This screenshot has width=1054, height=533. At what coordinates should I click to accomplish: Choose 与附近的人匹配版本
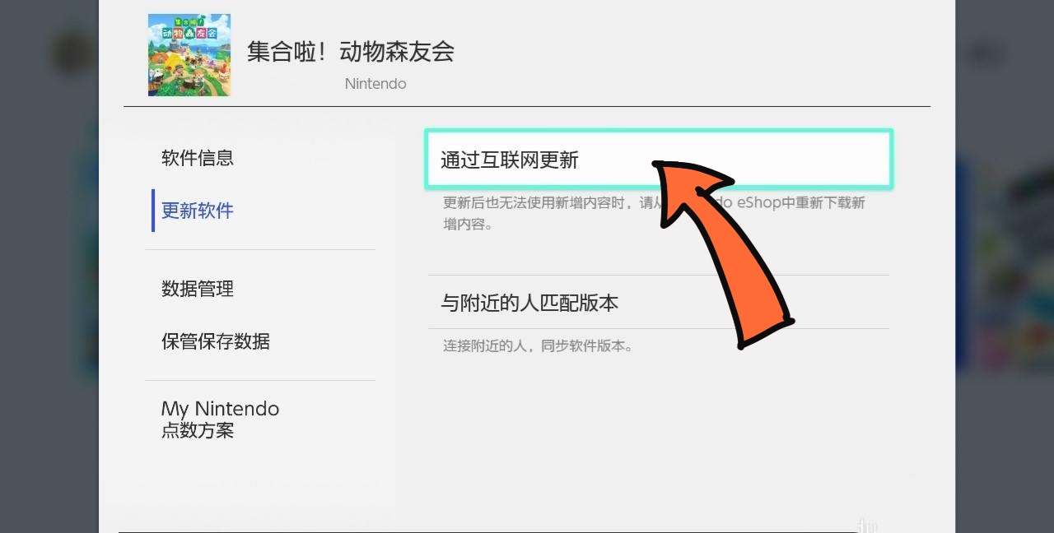(659, 302)
